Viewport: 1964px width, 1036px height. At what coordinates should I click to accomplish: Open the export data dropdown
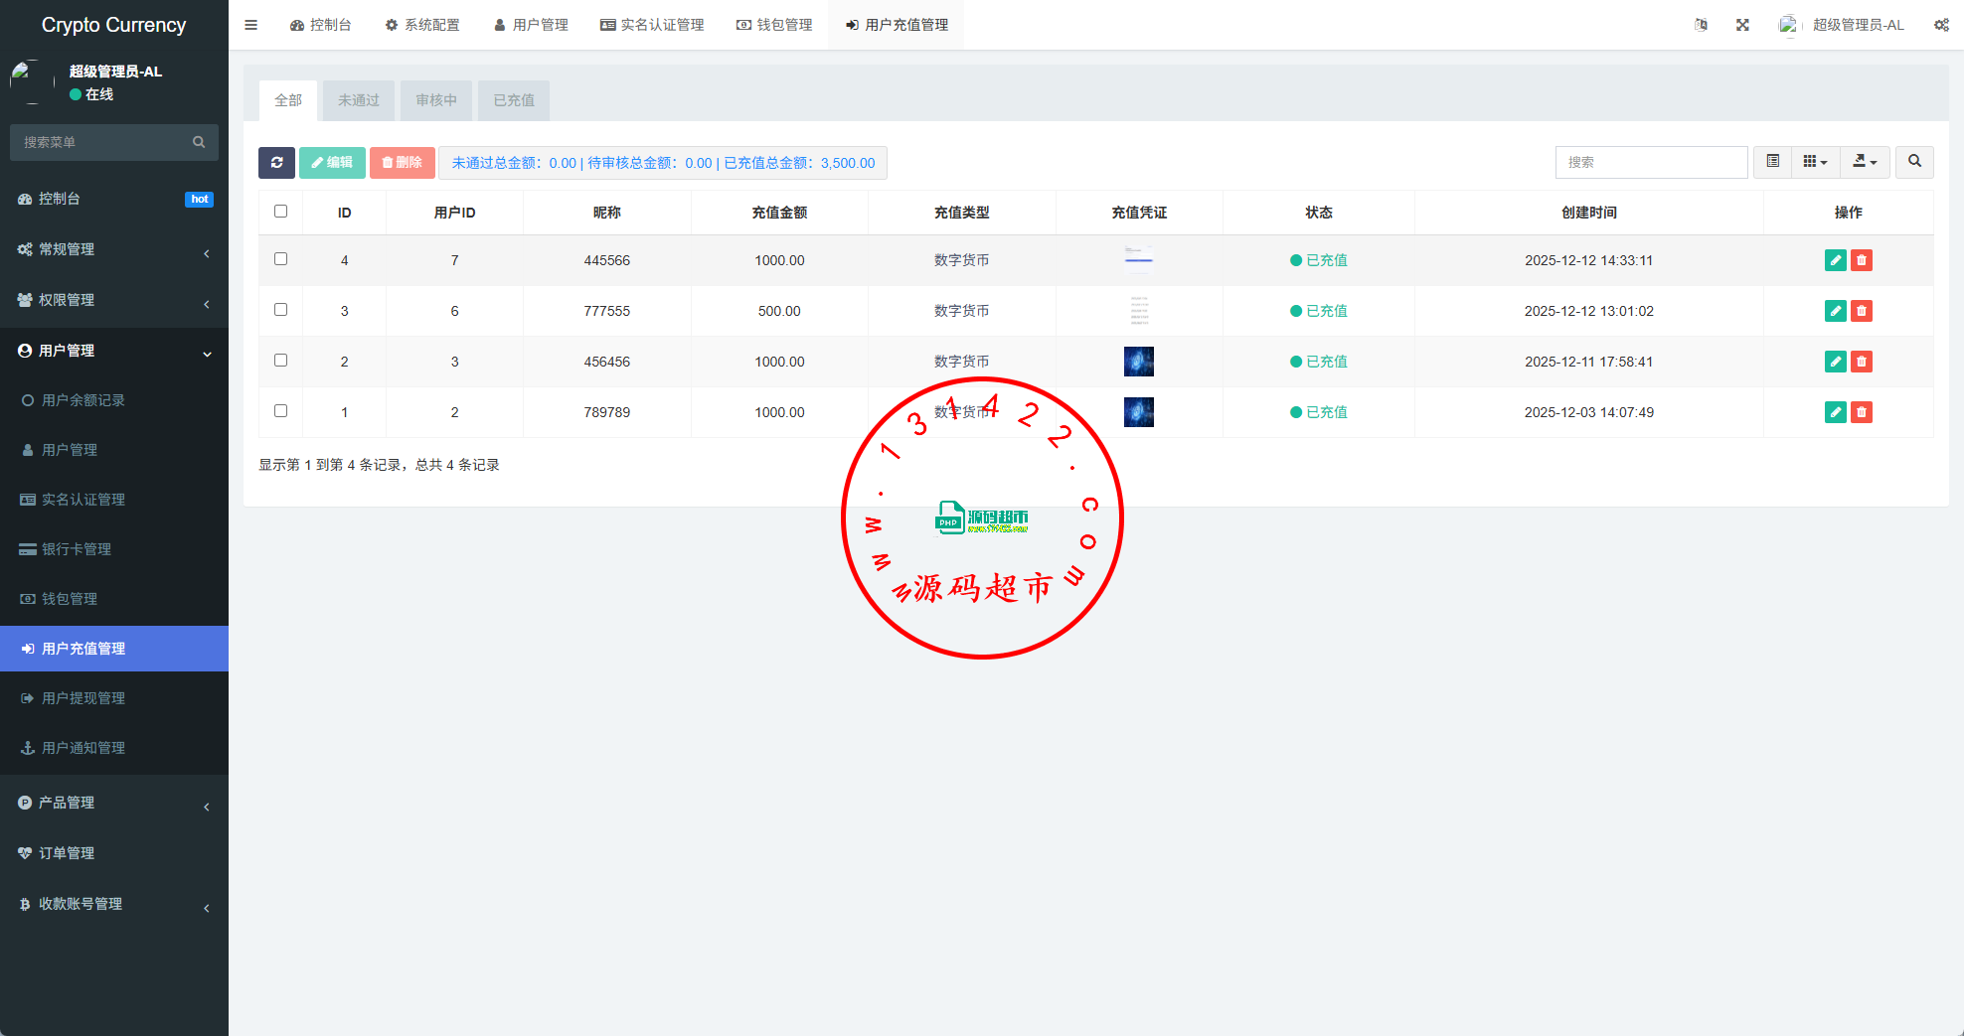pyautogui.click(x=1865, y=162)
